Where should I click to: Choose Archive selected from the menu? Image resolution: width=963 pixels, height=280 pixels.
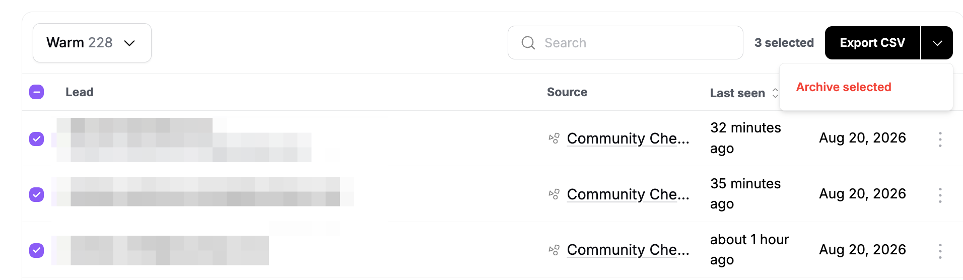[x=844, y=87]
